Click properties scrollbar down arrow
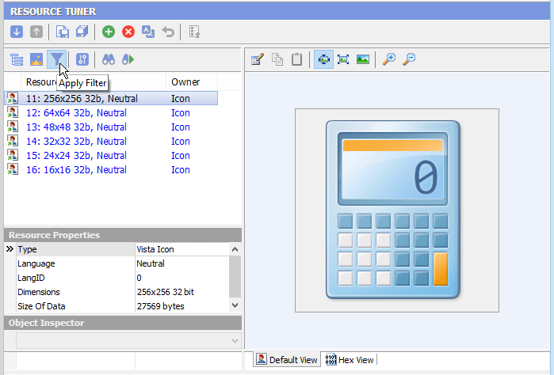The width and height of the screenshot is (554, 375). (235, 305)
